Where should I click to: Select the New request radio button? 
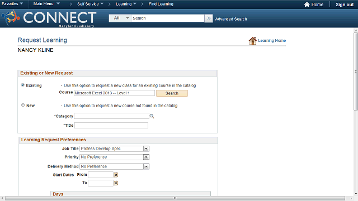point(23,105)
